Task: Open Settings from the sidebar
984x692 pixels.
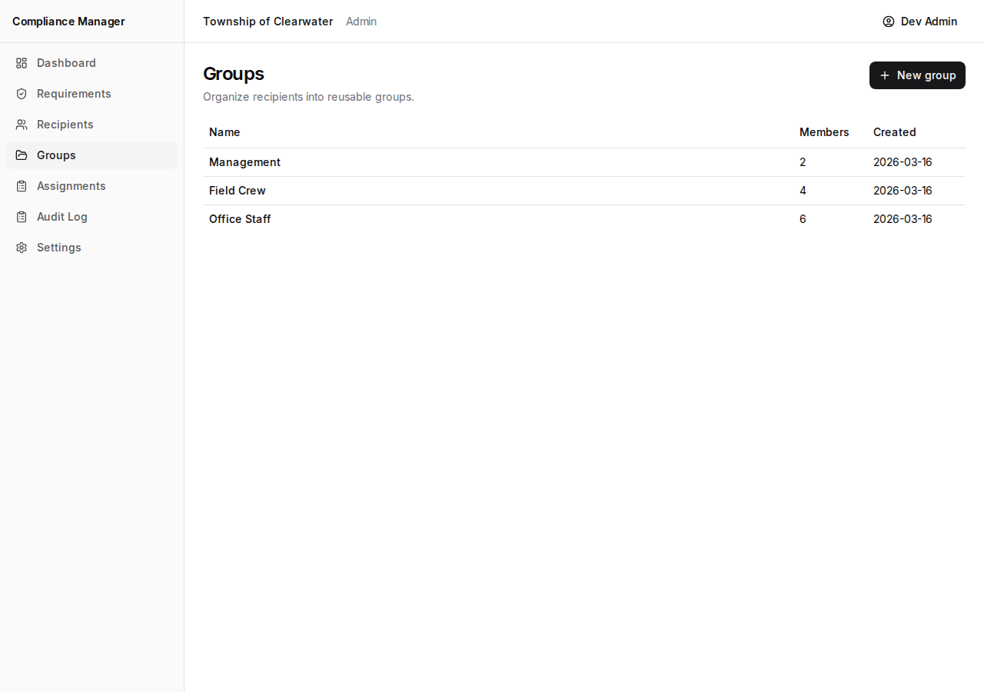Action: click(91, 248)
